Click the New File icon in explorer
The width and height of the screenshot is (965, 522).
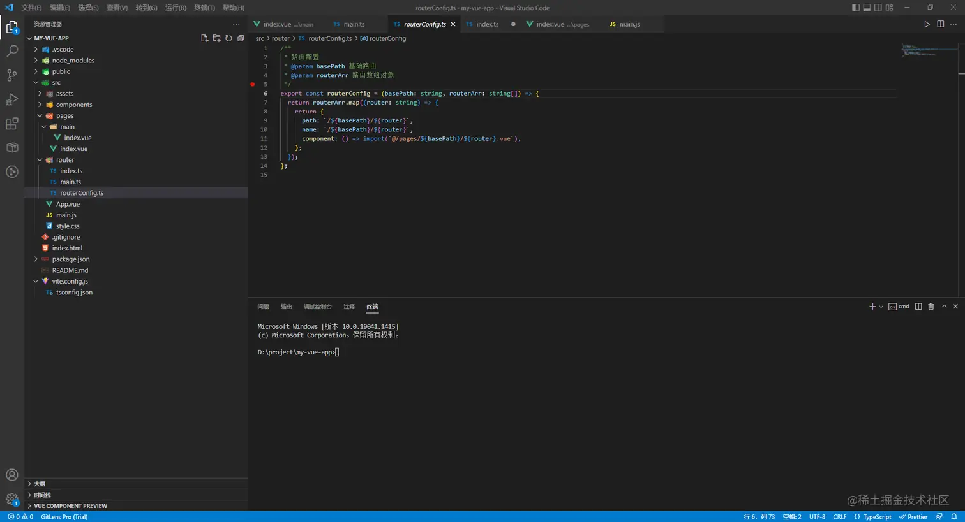click(x=204, y=38)
